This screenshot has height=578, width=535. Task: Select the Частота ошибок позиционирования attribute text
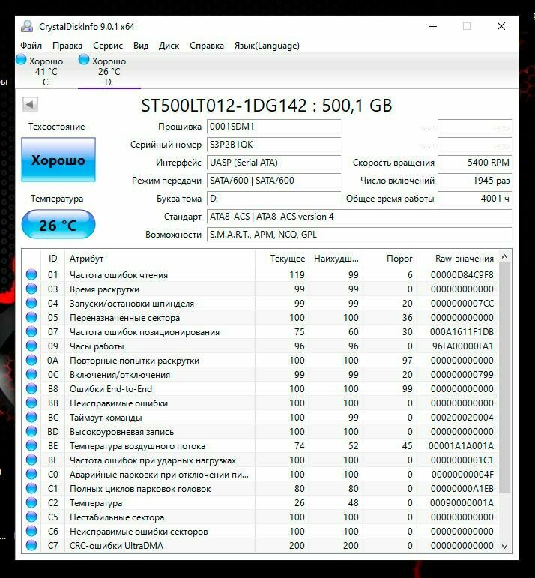(145, 332)
